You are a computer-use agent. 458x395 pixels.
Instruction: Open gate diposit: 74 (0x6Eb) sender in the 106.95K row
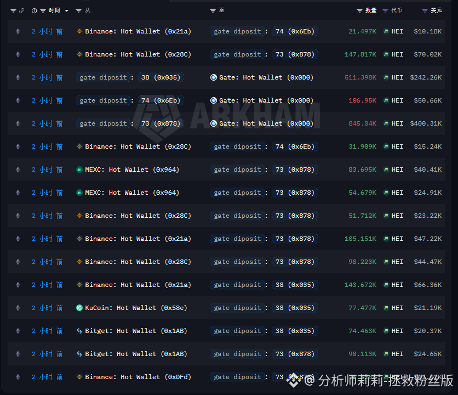130,100
